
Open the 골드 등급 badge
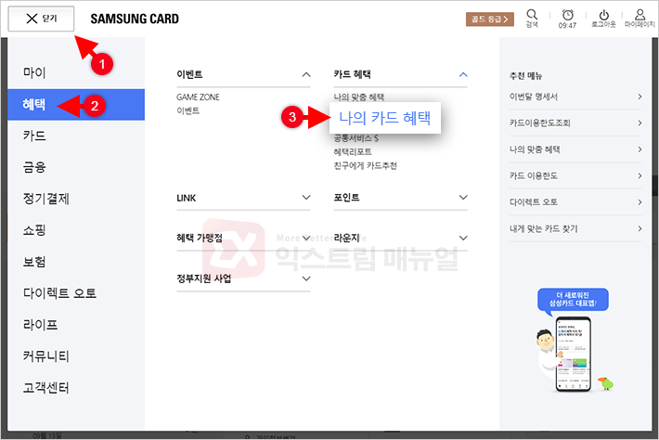490,19
